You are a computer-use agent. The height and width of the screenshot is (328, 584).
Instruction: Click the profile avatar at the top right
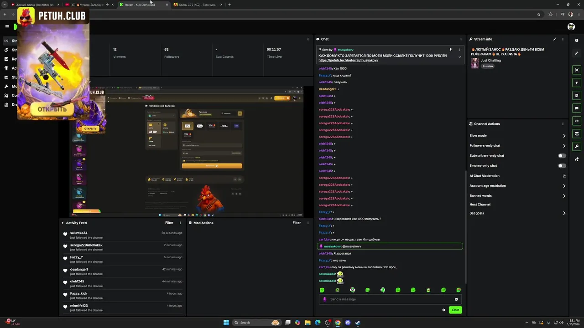point(571,26)
